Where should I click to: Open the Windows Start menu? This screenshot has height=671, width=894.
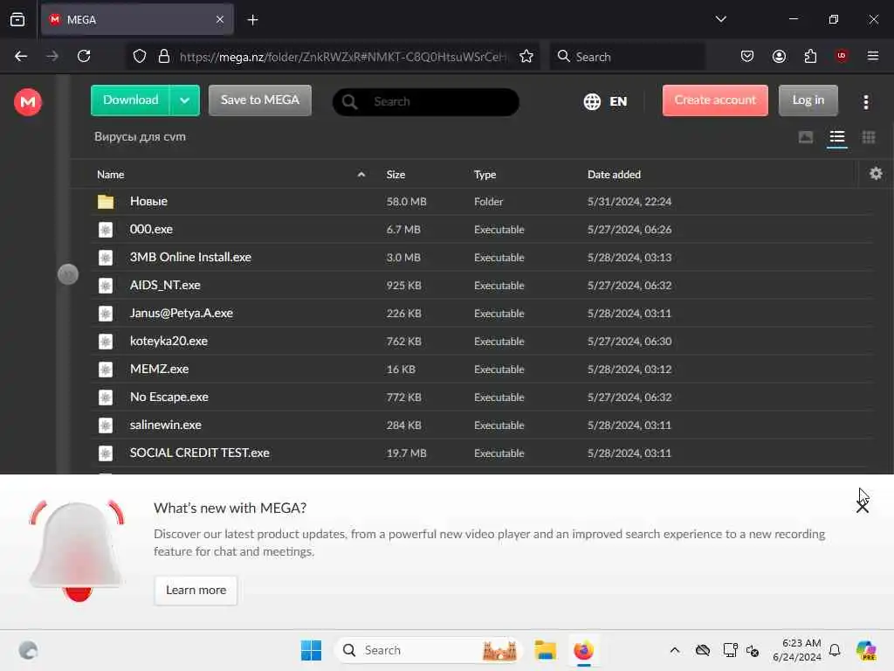pos(312,650)
